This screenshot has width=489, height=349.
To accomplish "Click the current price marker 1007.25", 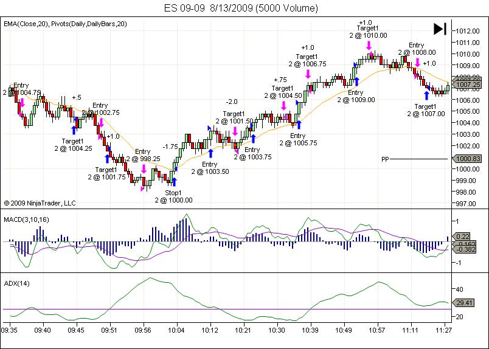I will pyautogui.click(x=466, y=85).
